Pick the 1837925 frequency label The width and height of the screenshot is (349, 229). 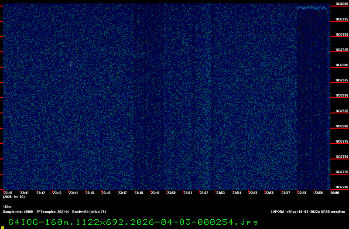click(342, 50)
